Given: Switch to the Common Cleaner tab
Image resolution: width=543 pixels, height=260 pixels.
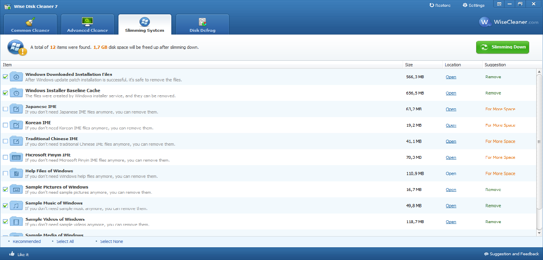Looking at the screenshot, I should click(x=30, y=24).
